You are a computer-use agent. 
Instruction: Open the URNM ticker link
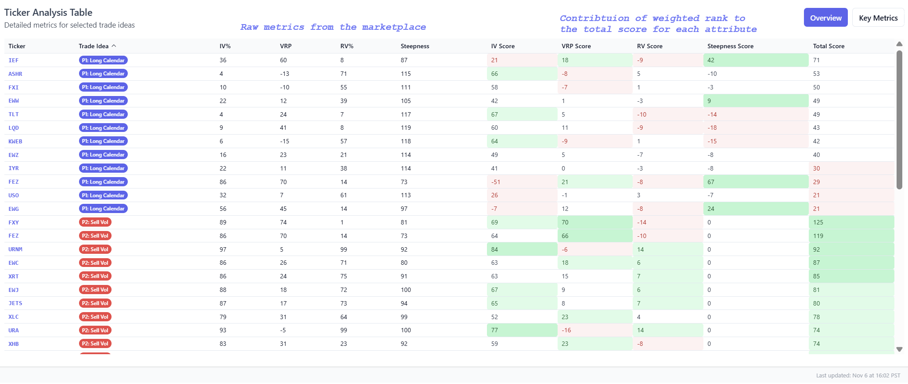click(15, 249)
